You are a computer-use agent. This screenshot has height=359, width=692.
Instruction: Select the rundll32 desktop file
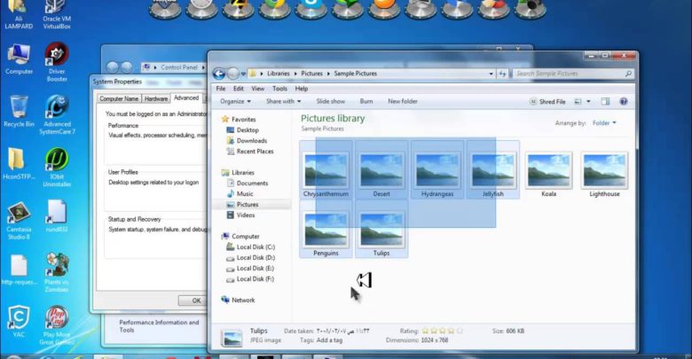click(x=57, y=216)
